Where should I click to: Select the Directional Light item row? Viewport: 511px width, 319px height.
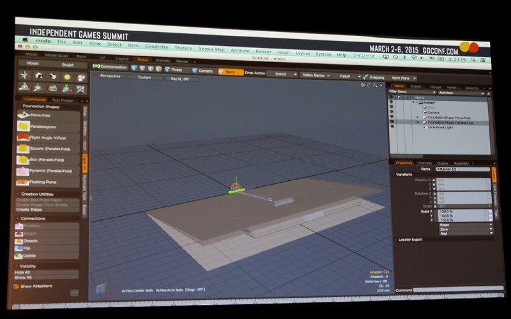(441, 127)
